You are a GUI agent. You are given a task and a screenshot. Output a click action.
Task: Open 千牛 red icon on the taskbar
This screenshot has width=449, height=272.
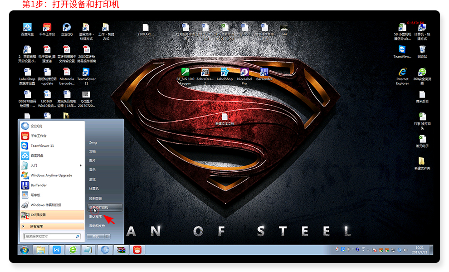[137, 250]
